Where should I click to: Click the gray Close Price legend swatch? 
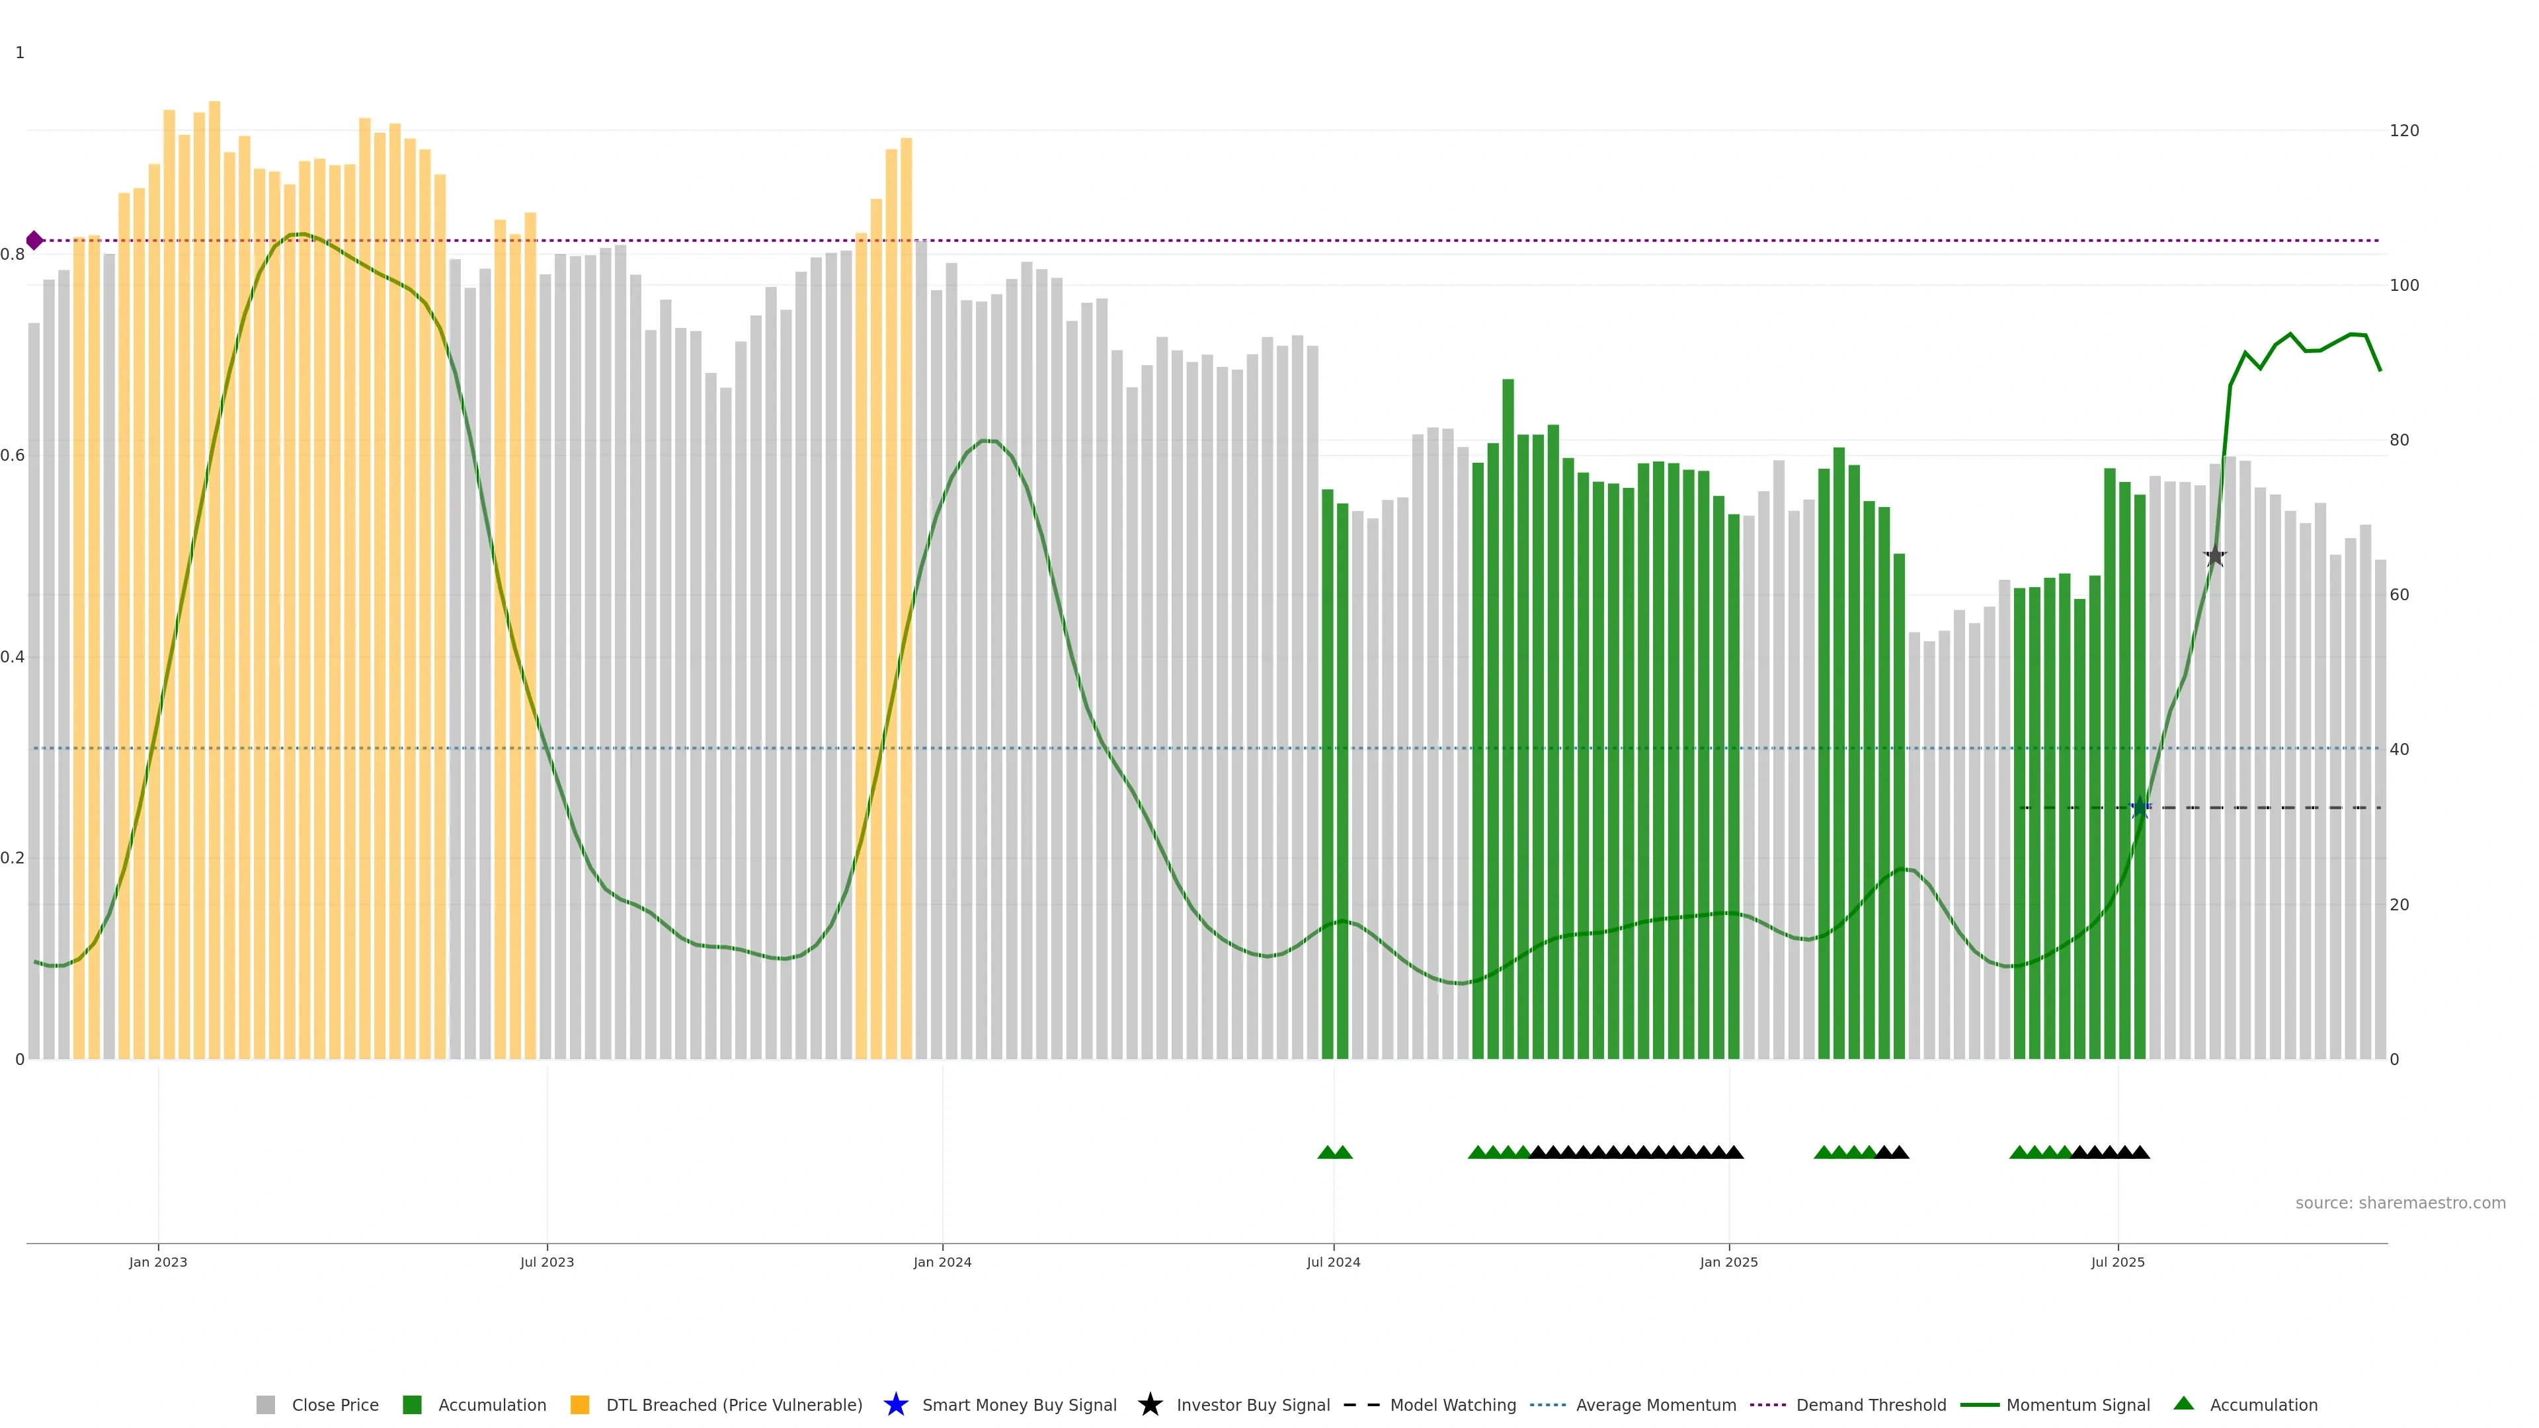pos(266,1404)
